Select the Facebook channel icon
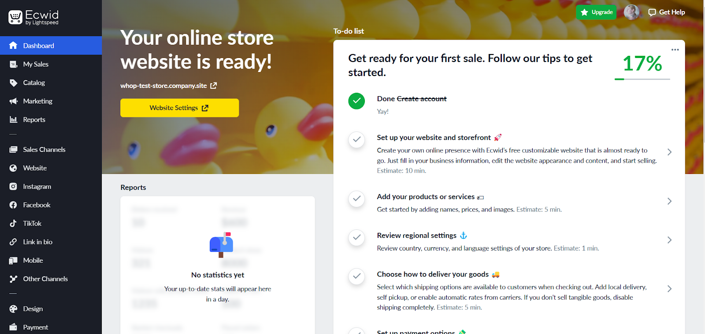This screenshot has width=705, height=334. tap(13, 205)
